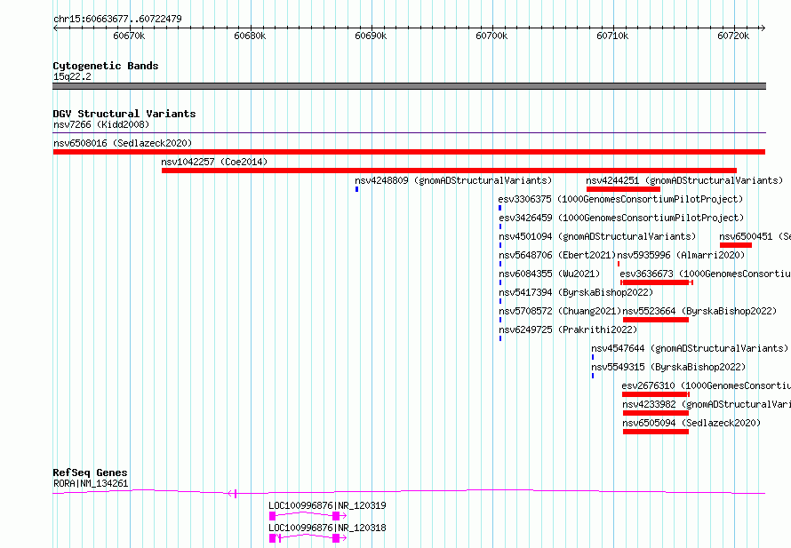Click the nsv4233982 gnomAD label
791x548 pixels.
tap(707, 404)
